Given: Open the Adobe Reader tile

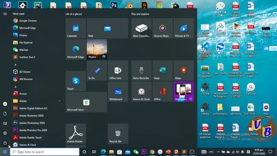Looking at the screenshot, I should [x=76, y=134].
